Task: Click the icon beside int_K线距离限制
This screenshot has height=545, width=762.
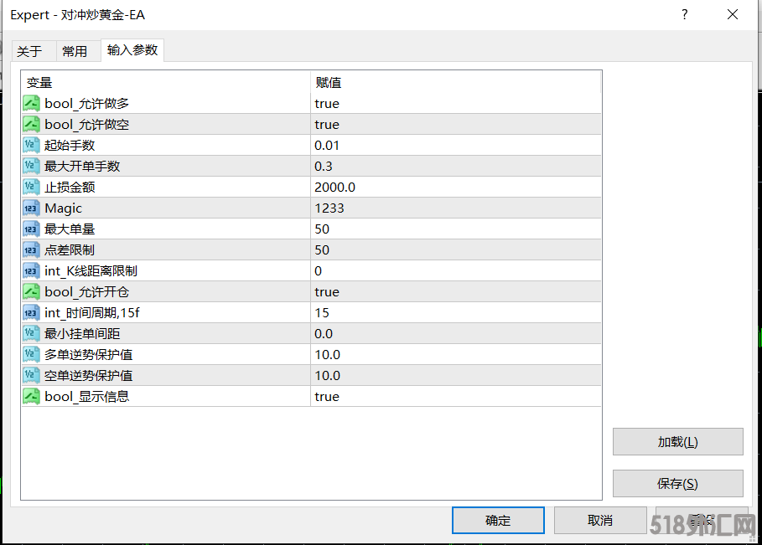Action: tap(31, 270)
